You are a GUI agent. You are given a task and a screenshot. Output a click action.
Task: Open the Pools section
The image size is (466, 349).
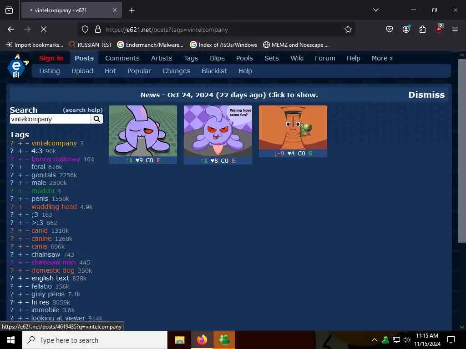tap(244, 58)
